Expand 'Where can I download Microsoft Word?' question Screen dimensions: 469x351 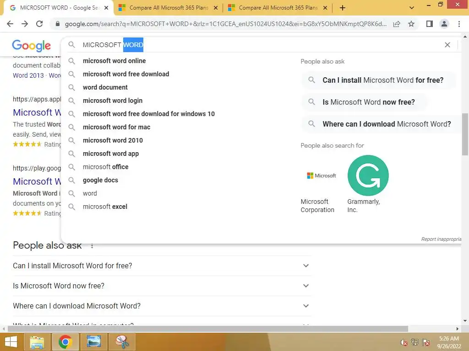[162, 306]
